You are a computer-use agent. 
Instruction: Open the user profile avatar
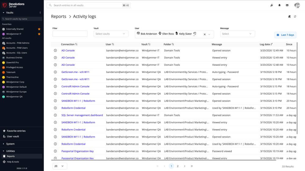(297, 5)
